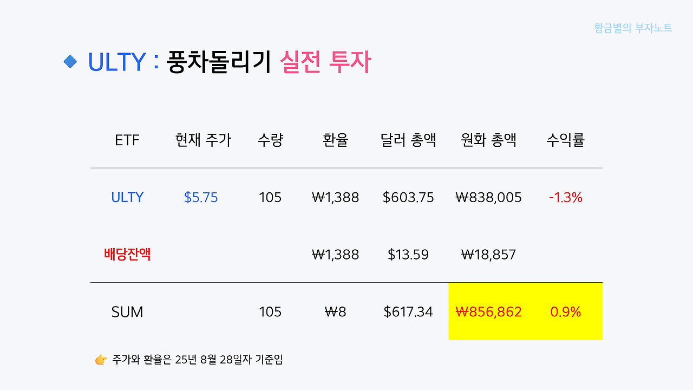Click the 0.9% highlighted return cell
Screen dimensions: 693x390
point(566,312)
